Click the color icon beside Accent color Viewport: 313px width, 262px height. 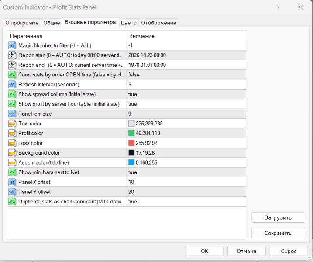coord(12,162)
